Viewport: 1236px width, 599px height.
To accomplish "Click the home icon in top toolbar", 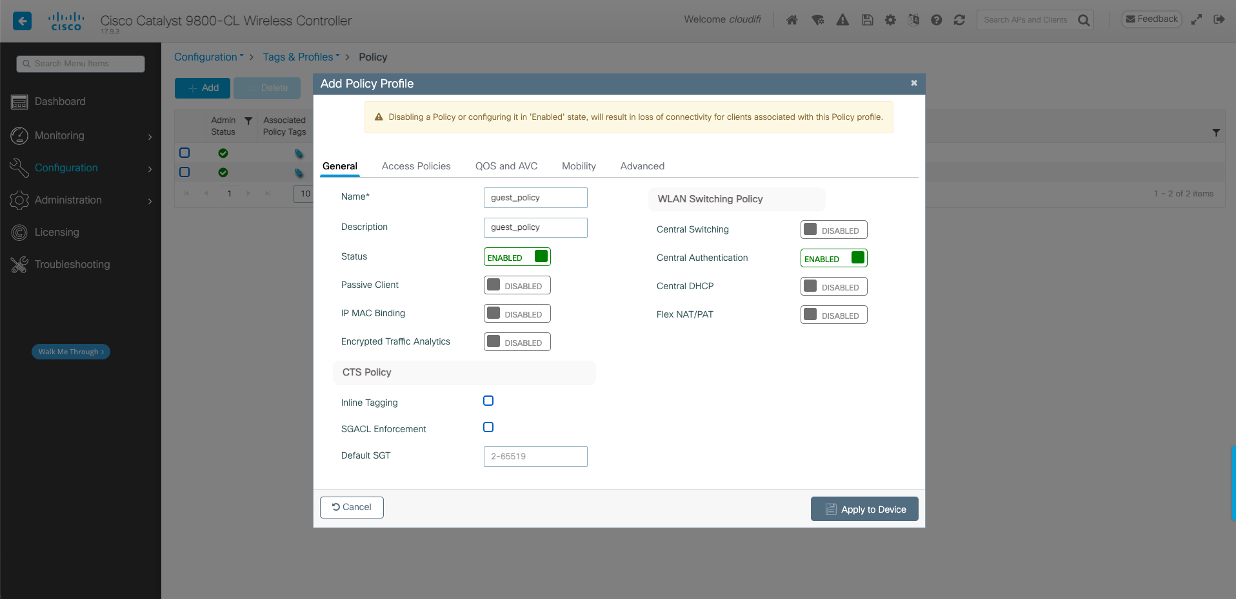I will coord(792,20).
